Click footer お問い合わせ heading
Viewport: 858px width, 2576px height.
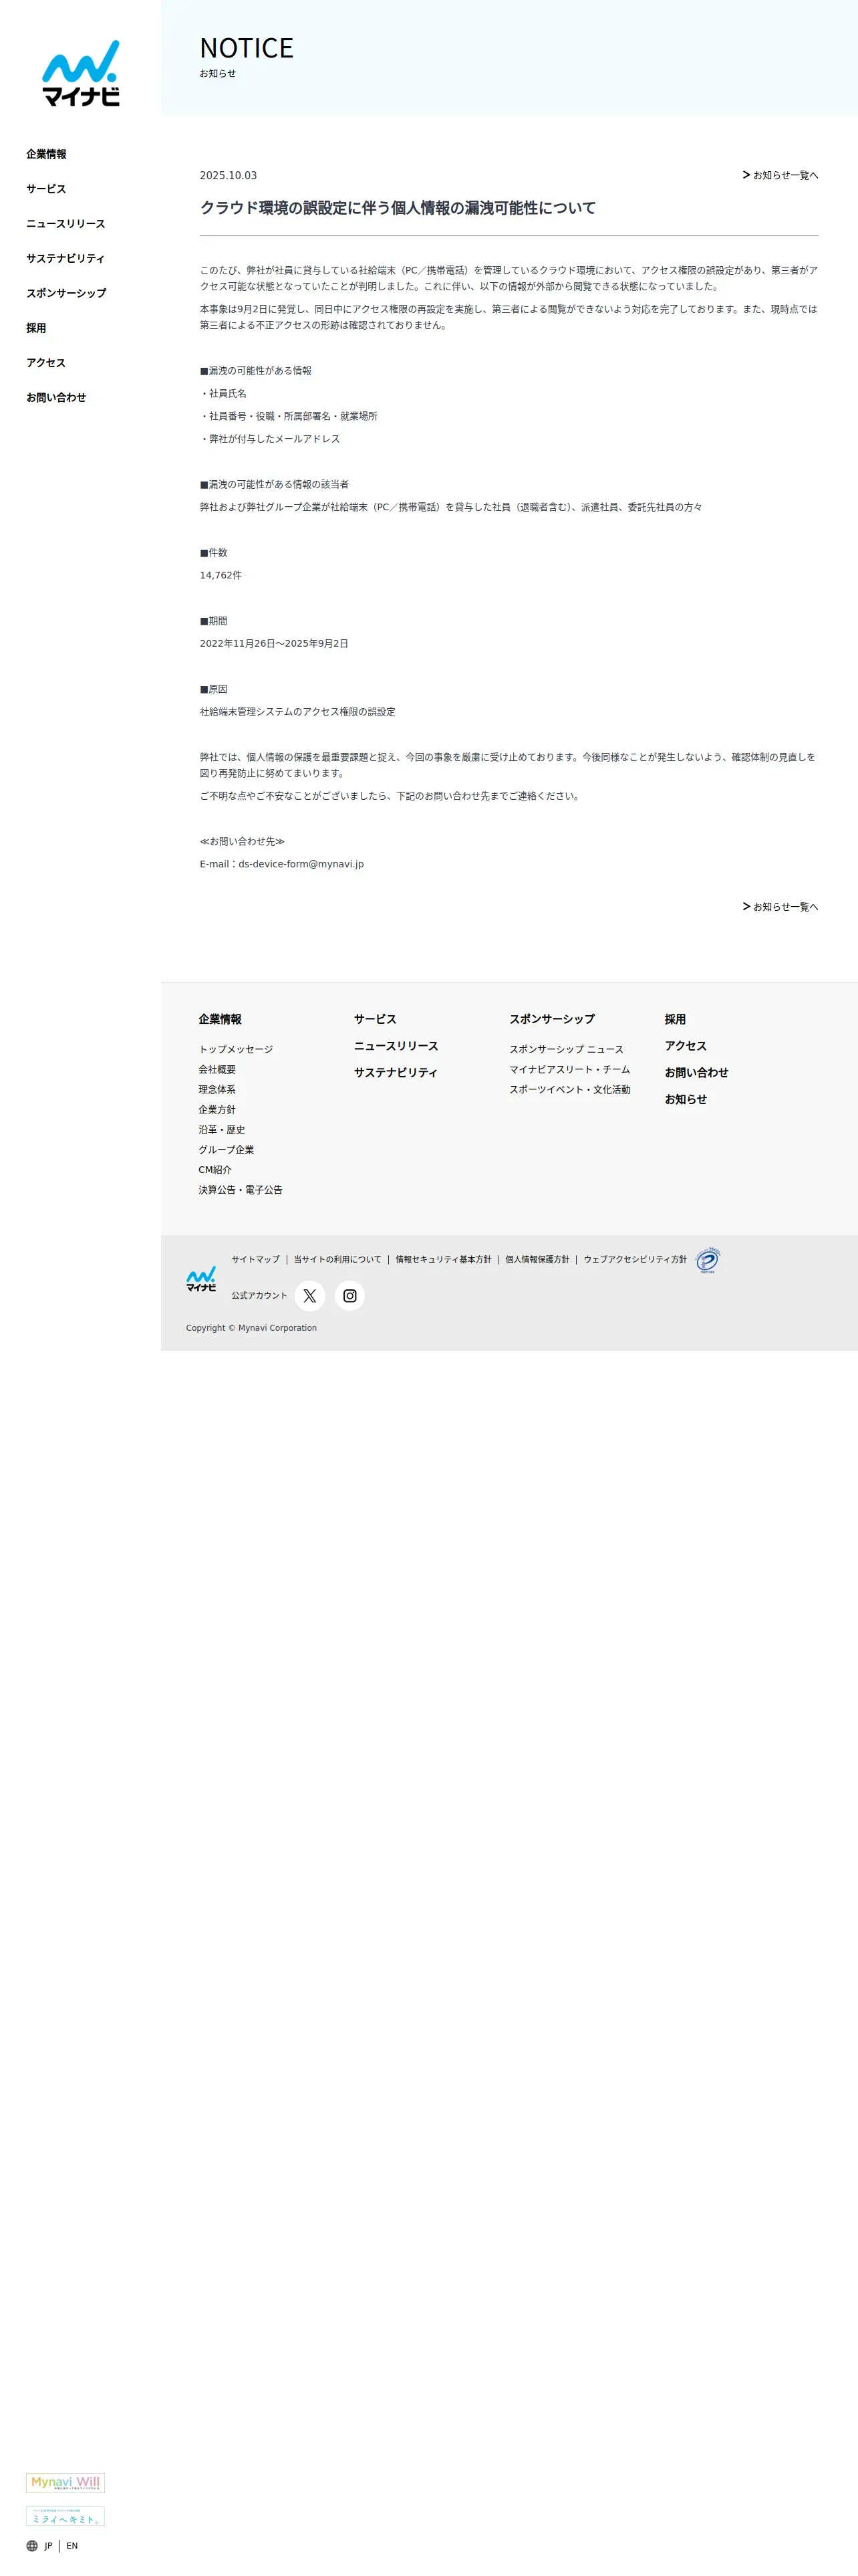697,1072
